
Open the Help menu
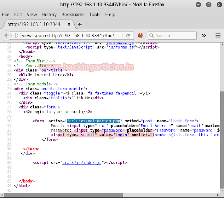pyautogui.click(x=110, y=15)
